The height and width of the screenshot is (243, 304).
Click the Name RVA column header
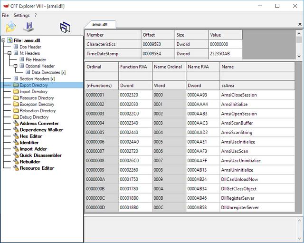[203, 67]
